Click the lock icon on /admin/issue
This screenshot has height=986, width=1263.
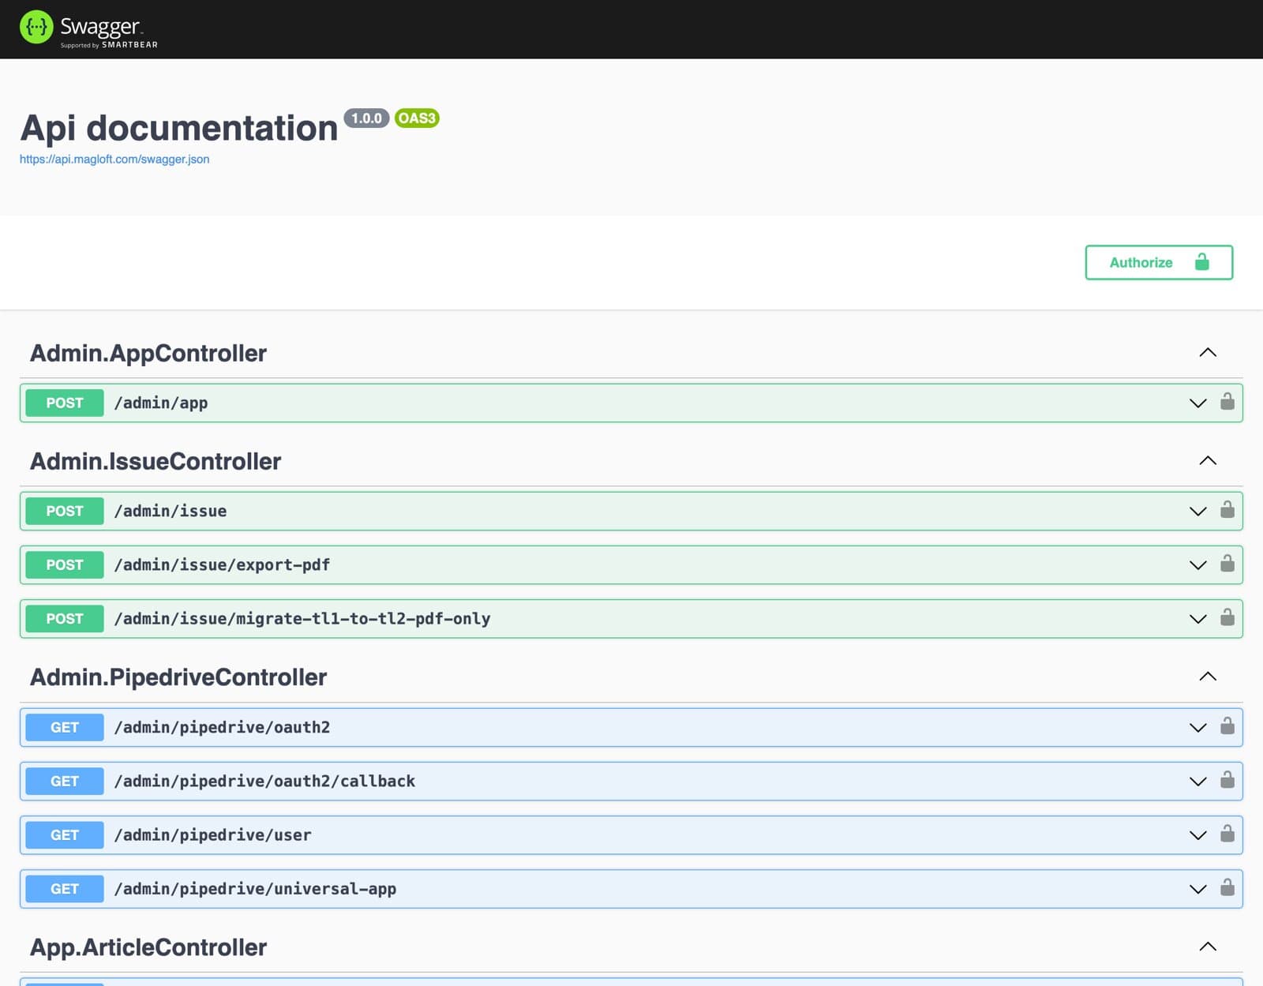click(x=1227, y=509)
